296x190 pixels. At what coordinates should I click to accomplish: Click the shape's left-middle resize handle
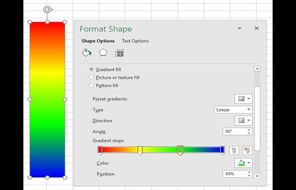tap(30, 99)
